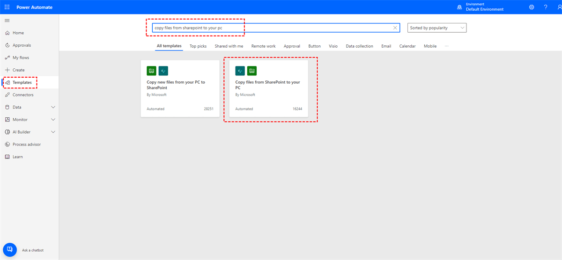This screenshot has width=562, height=260.
Task: Go to My flows in sidebar
Action: (x=21, y=58)
